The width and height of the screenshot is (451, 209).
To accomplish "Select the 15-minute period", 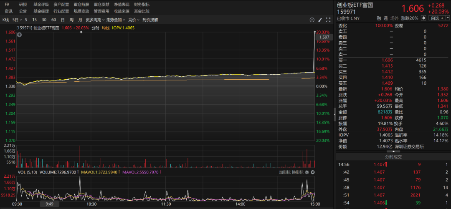I will 35,20.
